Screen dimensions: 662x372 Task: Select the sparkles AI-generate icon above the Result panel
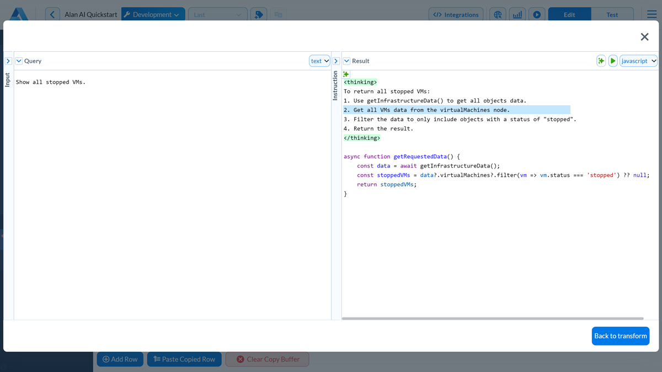[x=601, y=61]
